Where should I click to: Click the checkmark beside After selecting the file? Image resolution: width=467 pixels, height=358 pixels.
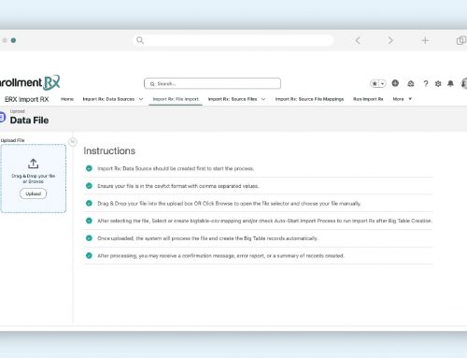point(89,221)
